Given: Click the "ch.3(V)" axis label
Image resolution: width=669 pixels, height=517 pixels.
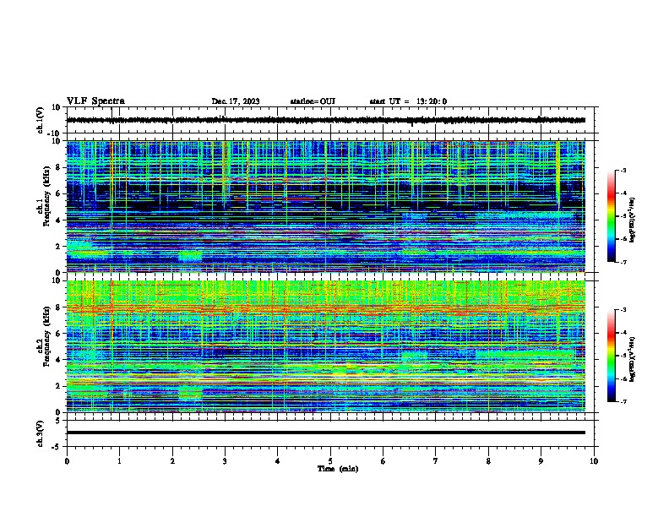Looking at the screenshot, I should pos(40,433).
